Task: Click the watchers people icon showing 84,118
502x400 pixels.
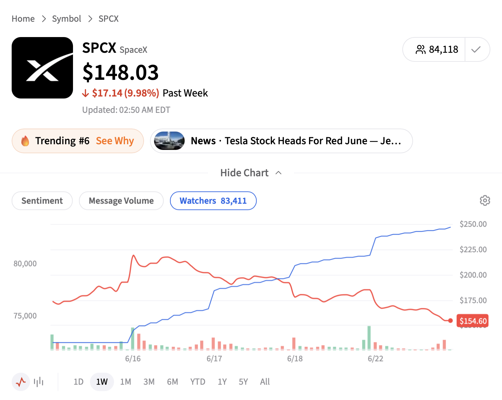Action: point(420,49)
